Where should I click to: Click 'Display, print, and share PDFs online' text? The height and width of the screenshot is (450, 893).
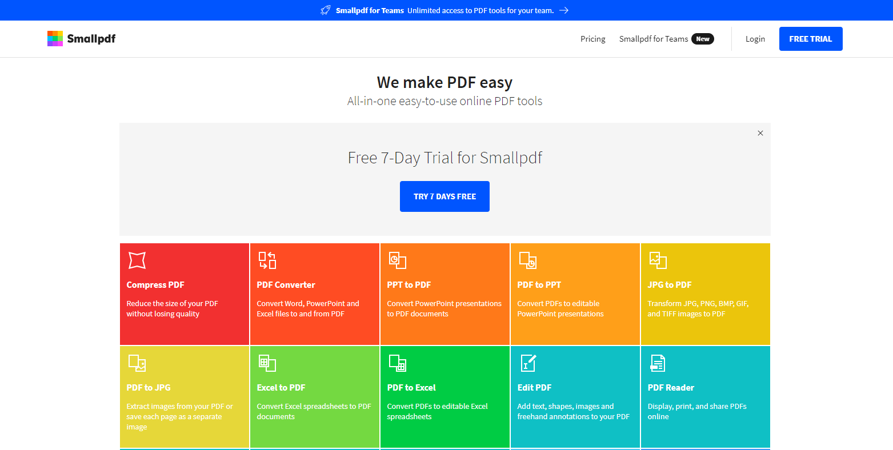tap(697, 412)
